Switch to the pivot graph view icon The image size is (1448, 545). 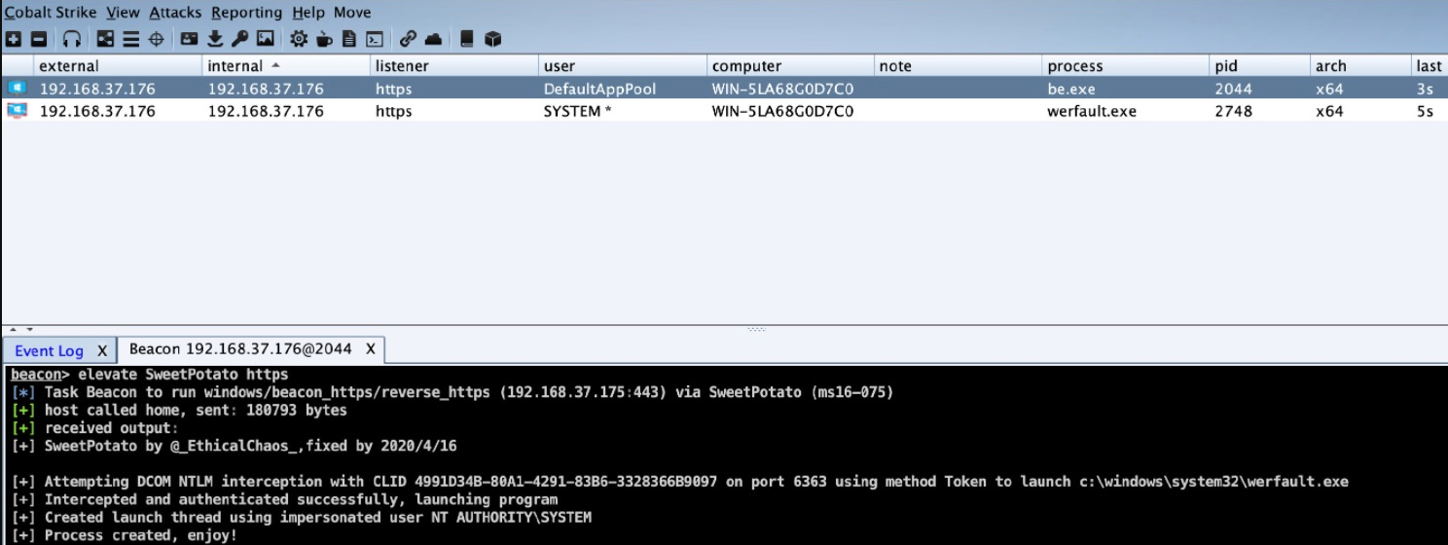(x=106, y=40)
